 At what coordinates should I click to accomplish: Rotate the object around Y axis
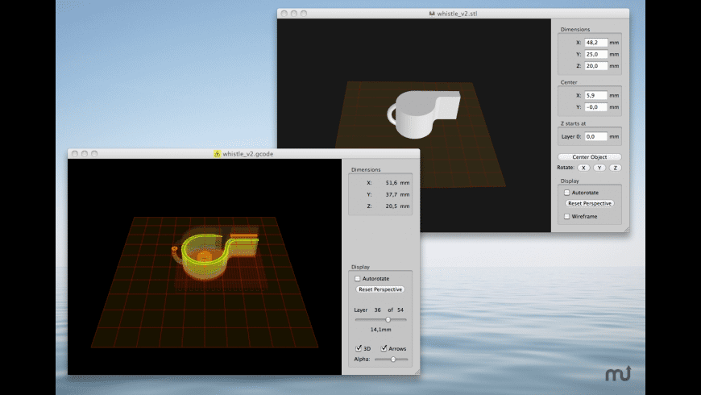pos(599,168)
